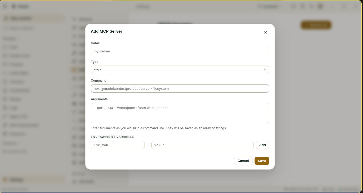Image resolution: width=363 pixels, height=193 pixels.
Task: Open the Type dropdown showing stdio
Action: coord(180,70)
